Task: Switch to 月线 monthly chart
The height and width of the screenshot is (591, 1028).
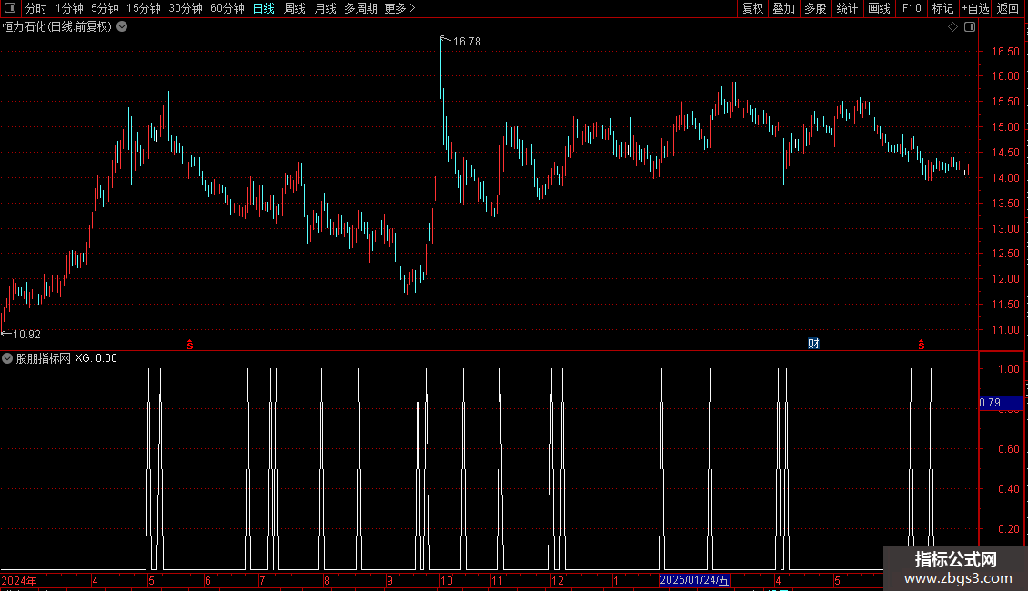Action: pos(325,8)
